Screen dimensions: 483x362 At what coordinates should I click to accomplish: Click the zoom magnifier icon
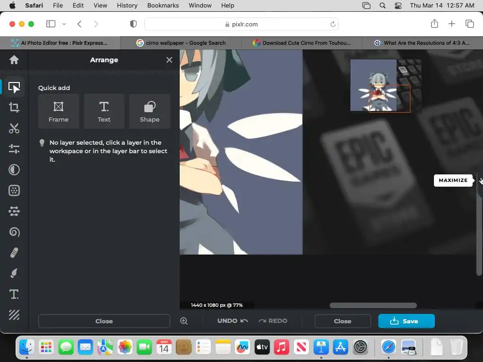coord(184,321)
